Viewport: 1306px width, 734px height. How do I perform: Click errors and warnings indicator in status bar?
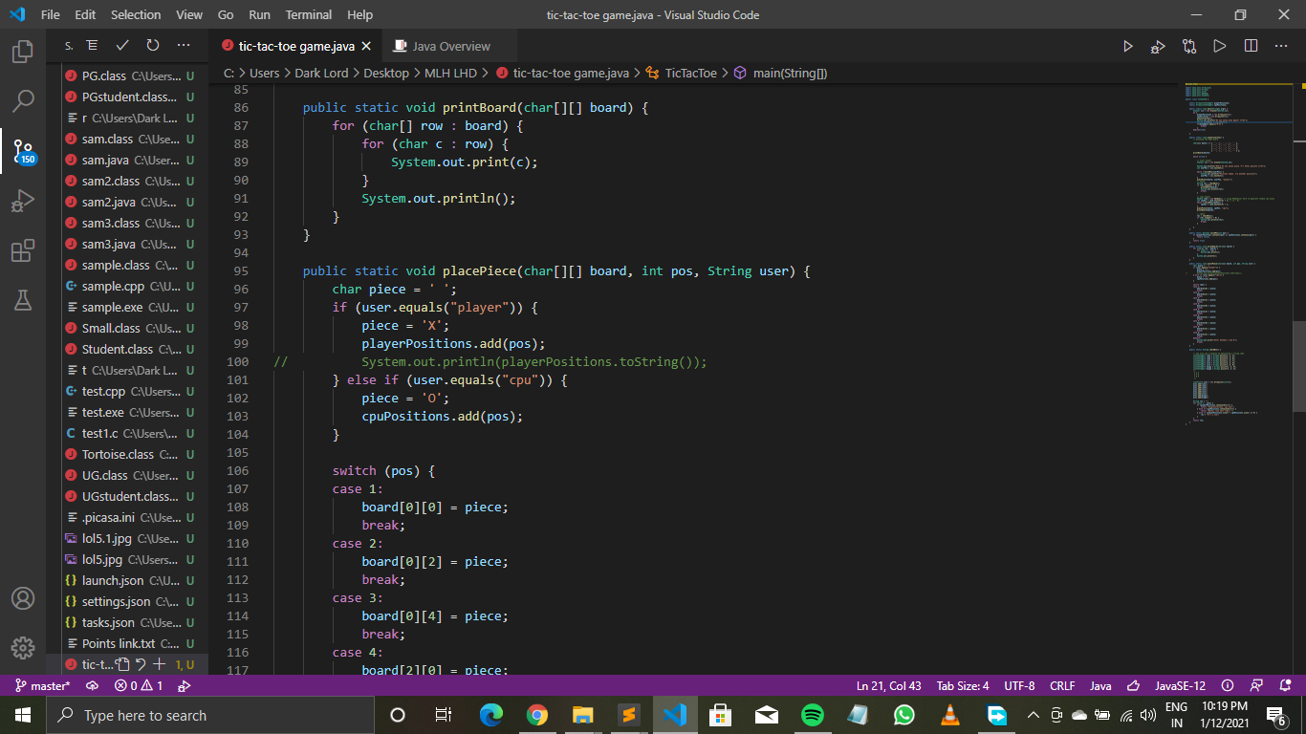tap(139, 686)
